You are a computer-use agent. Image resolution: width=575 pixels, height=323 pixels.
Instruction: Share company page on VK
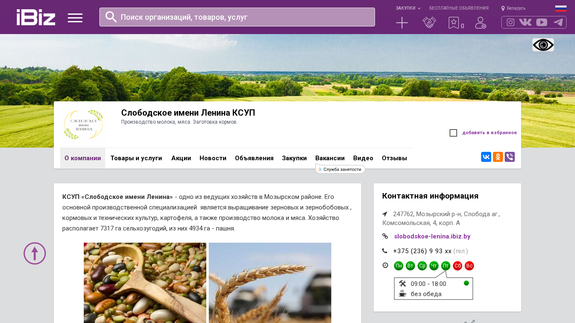point(486,157)
